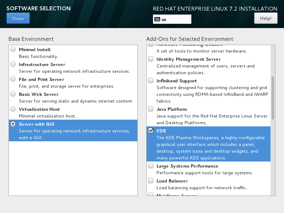
Task: Click the keyboard layout icon
Action: 157,20
